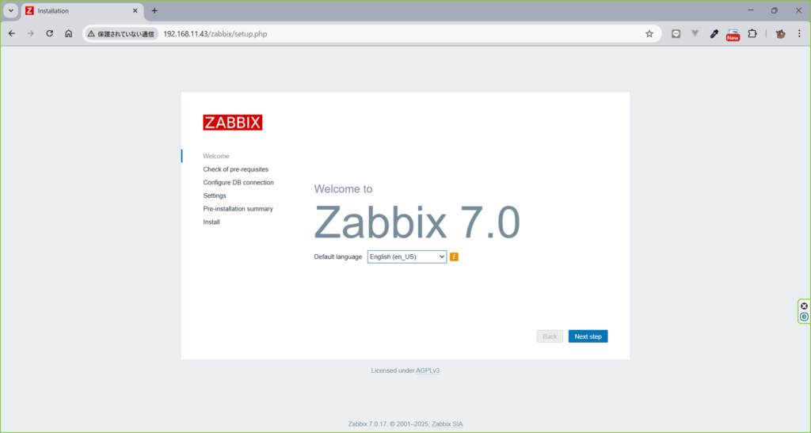Click the orange info icon beside language
The image size is (811, 433).
pos(454,256)
